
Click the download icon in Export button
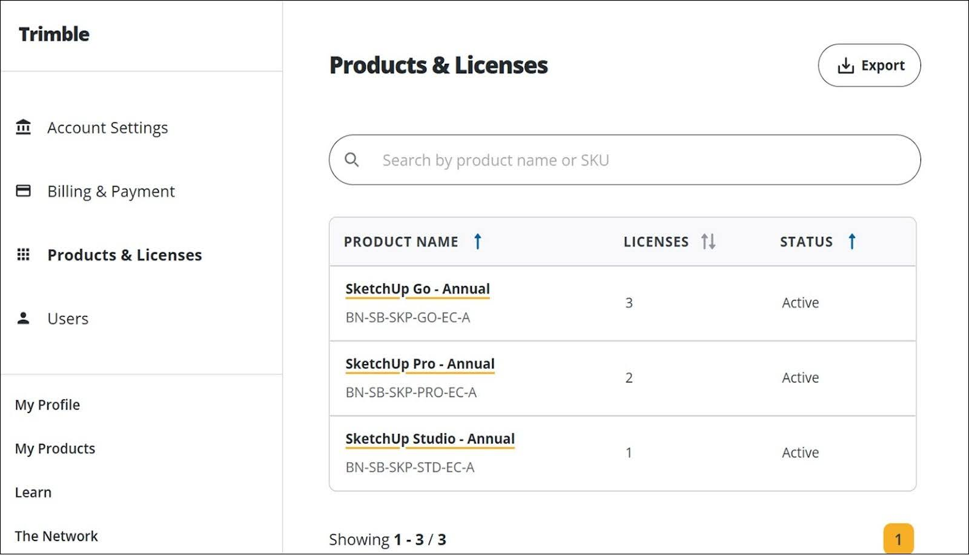click(845, 65)
